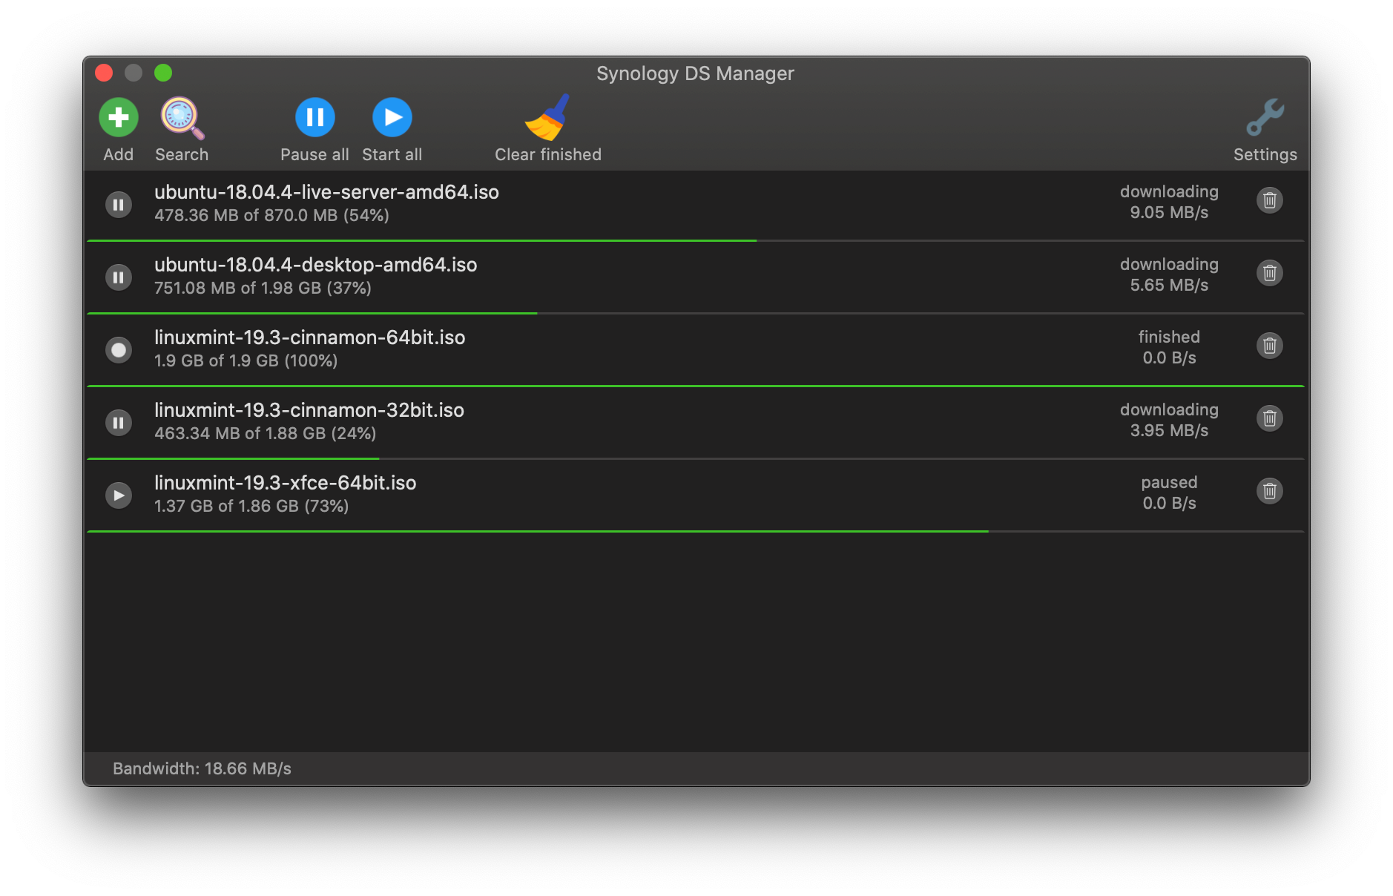Viewport: 1393px width, 896px height.
Task: Click the 37% progress bar of ubuntu desktop
Action: (696, 313)
